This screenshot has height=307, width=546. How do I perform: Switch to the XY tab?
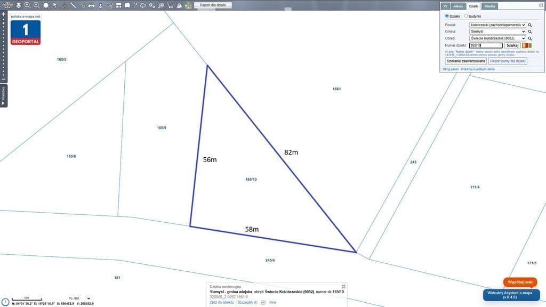tap(445, 6)
